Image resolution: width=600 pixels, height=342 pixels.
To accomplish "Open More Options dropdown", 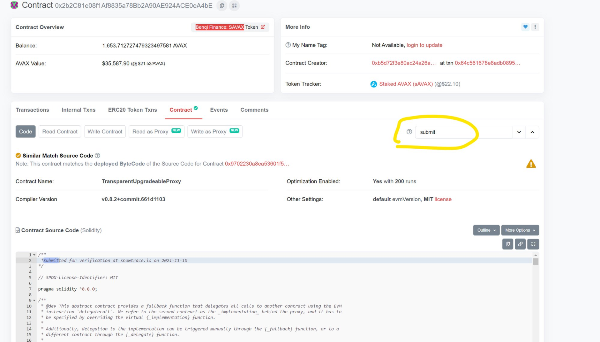I will 520,230.
